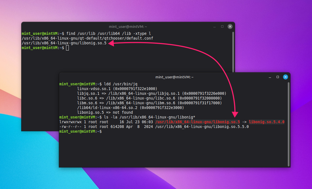Click the broken target libonig.so.5.4.0
312x189 pixels.
point(267,122)
